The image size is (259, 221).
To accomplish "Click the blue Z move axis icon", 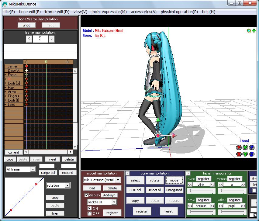I will [x=252, y=154].
